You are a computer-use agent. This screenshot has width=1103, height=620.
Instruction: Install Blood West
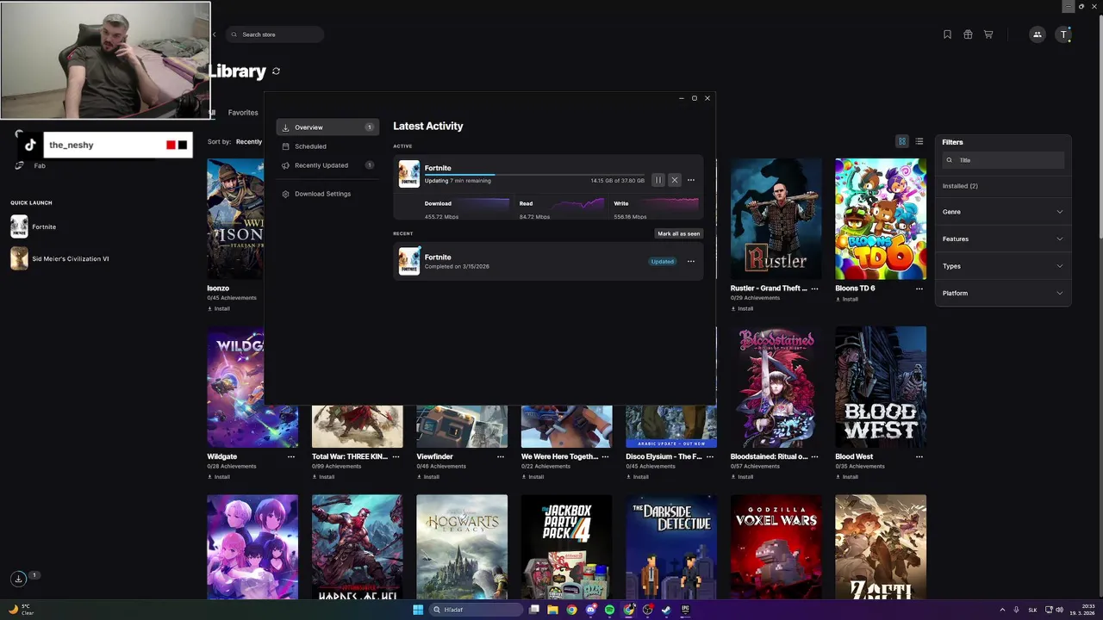click(x=846, y=476)
